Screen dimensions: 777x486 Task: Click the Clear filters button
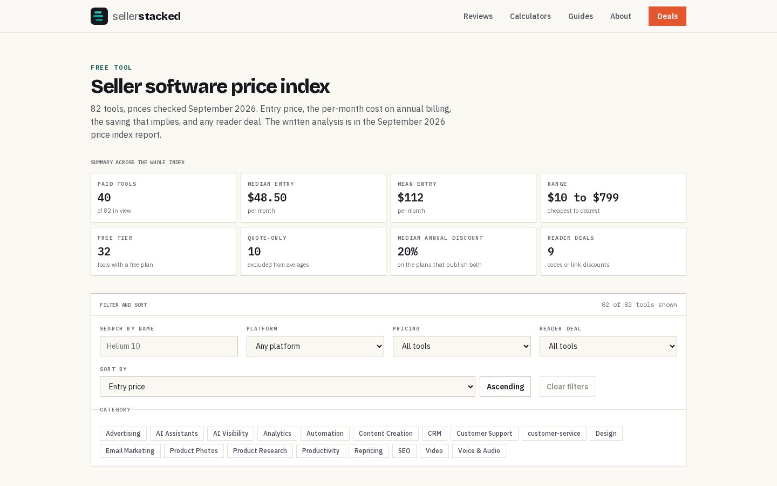click(x=567, y=387)
